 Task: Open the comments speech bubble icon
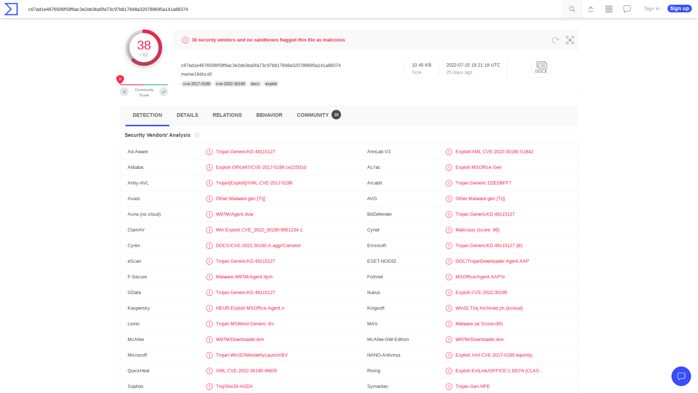[627, 9]
